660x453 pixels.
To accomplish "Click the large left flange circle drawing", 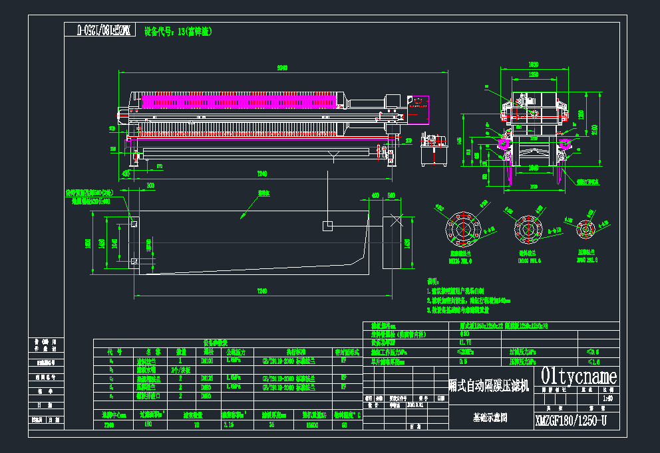I will [461, 230].
